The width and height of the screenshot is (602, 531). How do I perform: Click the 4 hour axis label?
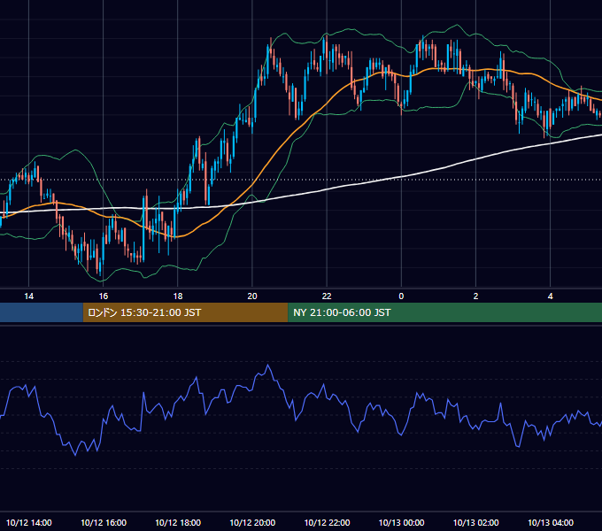coord(550,296)
